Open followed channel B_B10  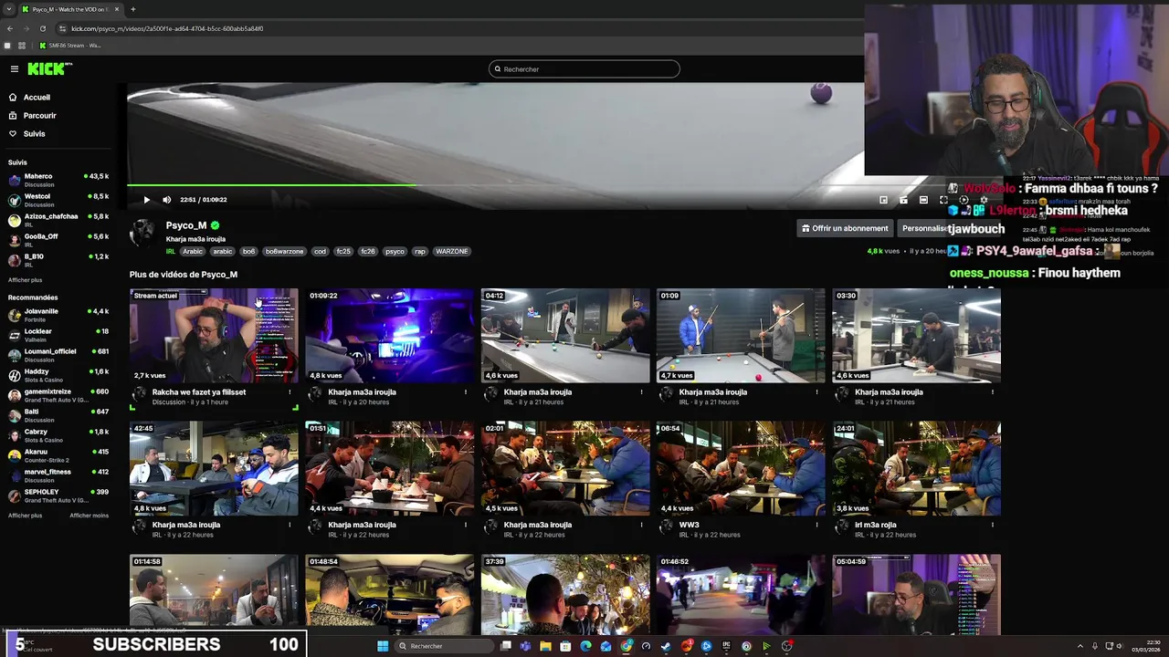[58, 260]
